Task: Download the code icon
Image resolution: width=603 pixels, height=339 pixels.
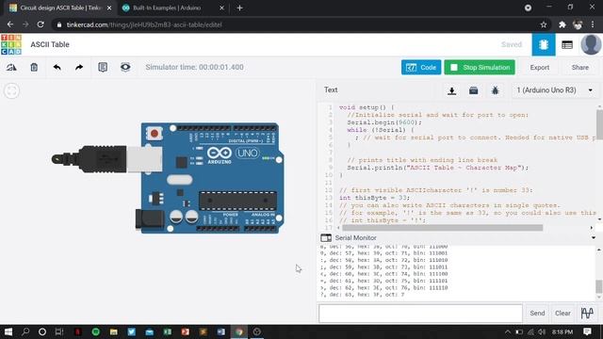Action: [x=452, y=90]
